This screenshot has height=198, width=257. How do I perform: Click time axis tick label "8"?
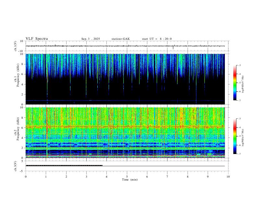[188, 177]
